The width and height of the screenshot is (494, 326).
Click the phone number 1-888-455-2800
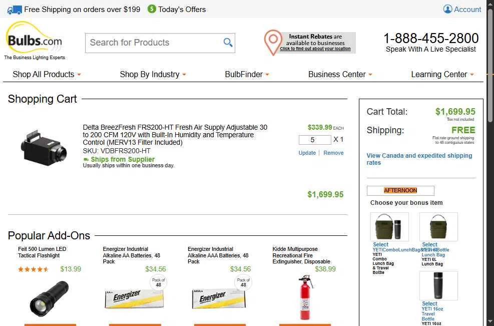pos(431,39)
